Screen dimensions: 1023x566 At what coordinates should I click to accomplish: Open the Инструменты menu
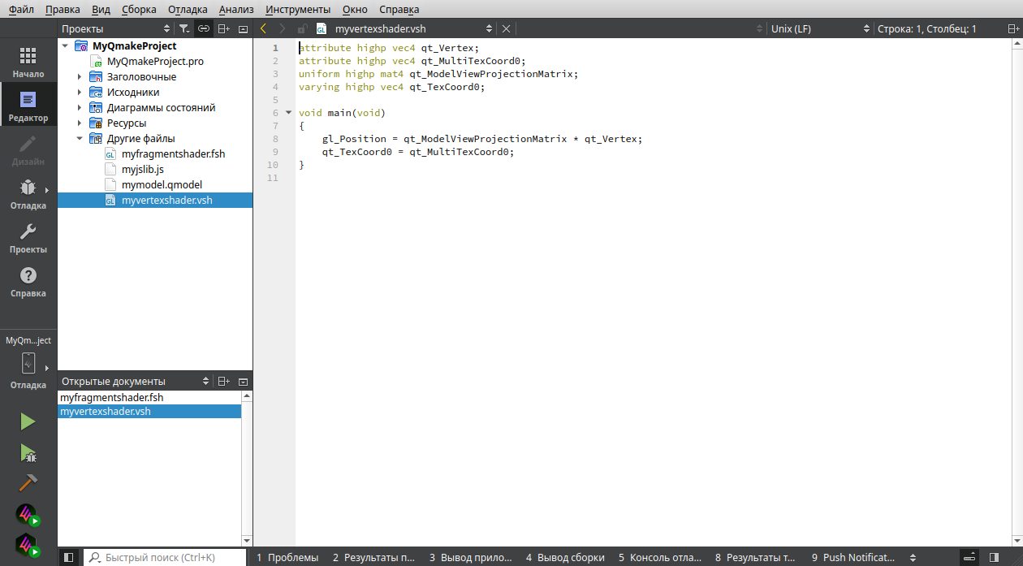pyautogui.click(x=298, y=9)
